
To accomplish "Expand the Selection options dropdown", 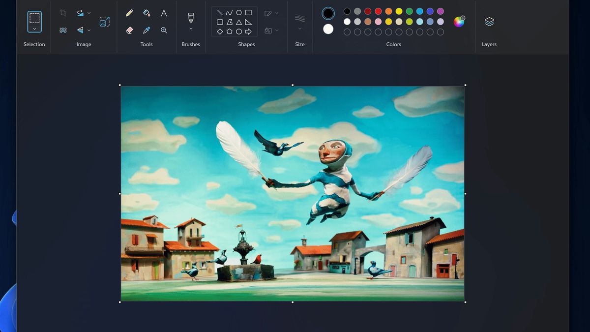I will coord(34,30).
